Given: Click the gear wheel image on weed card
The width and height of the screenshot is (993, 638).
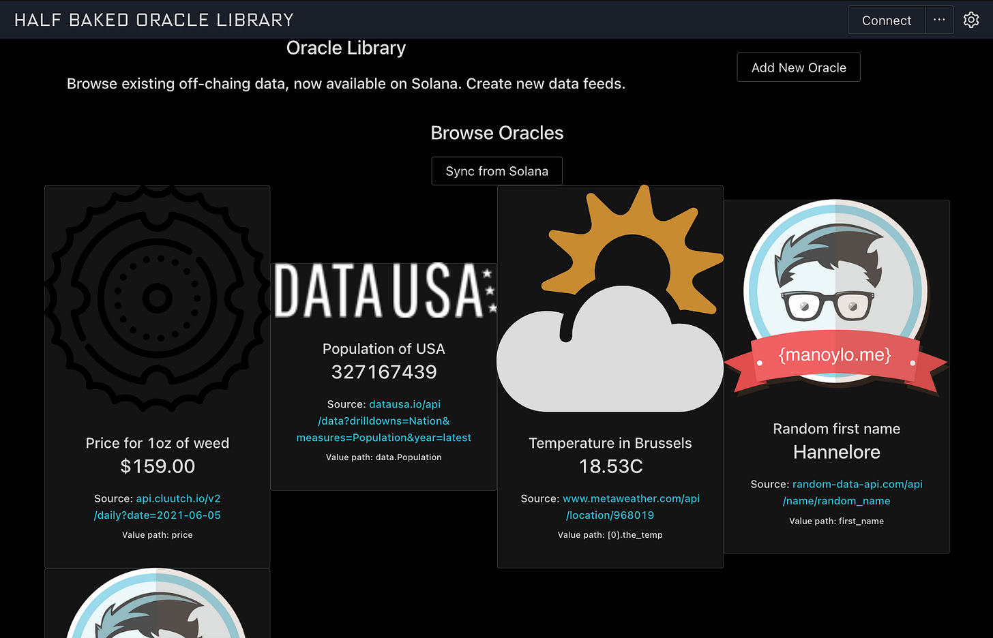Looking at the screenshot, I should (x=158, y=299).
